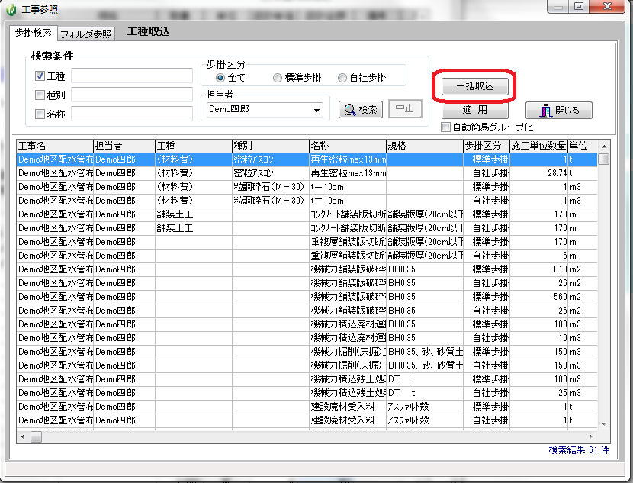The width and height of the screenshot is (633, 483).
Task: Check 自動簡易グループ化 option
Action: 445,127
